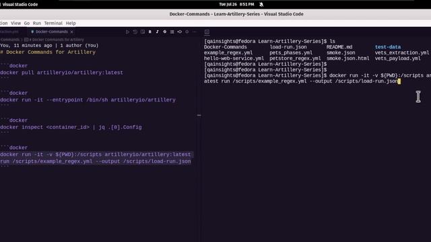Click the 'run /scripts/example_regex.yml --output' editor line
Screen dimensions: 431x242
tap(96, 161)
